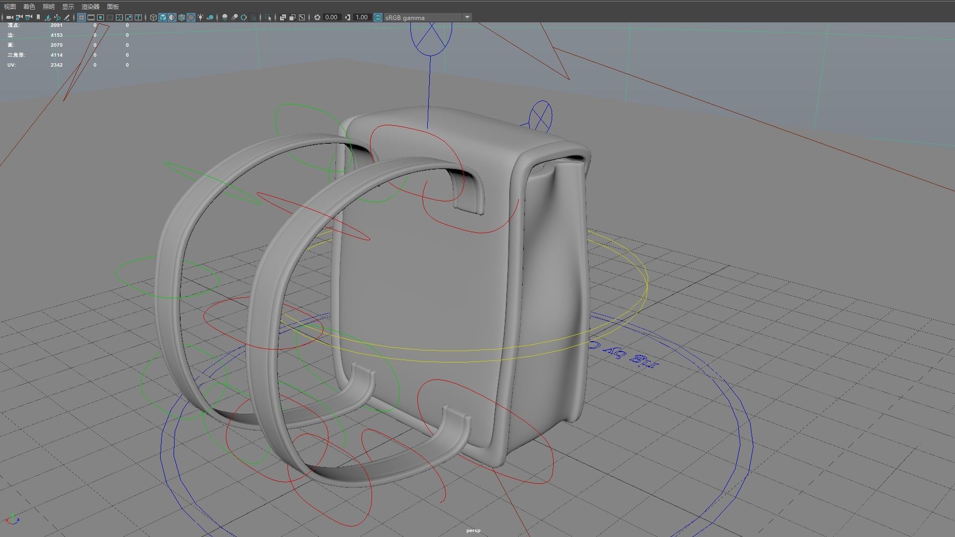Click the wireframe cube display icon

click(153, 17)
